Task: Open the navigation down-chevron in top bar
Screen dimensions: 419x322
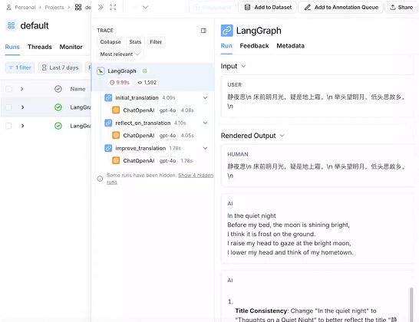Action: (x=145, y=7)
